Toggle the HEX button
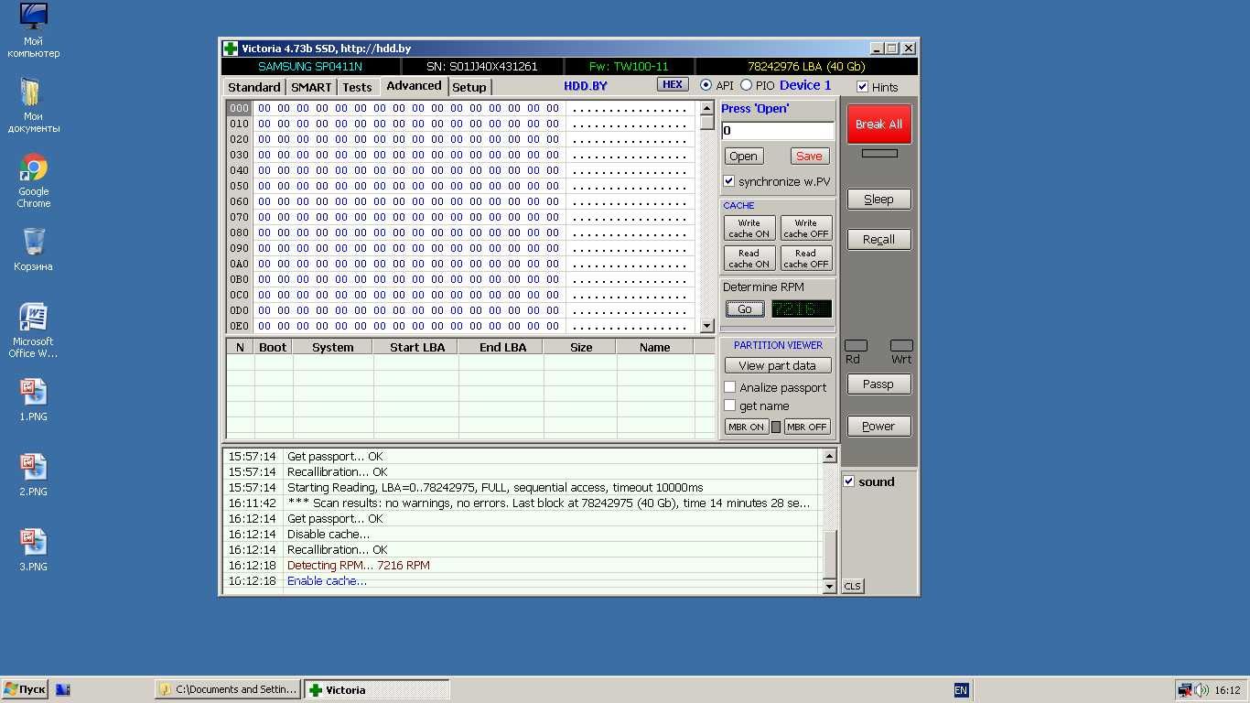The image size is (1250, 703). 673,84
